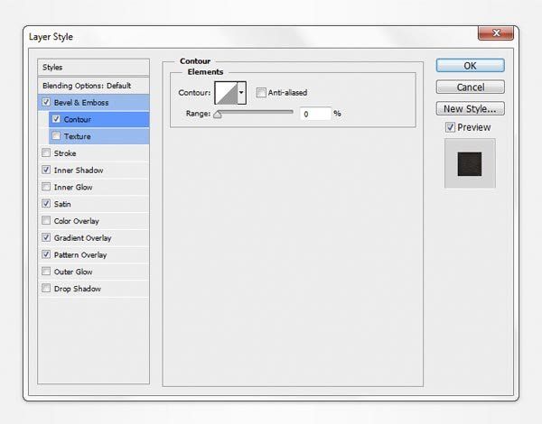Viewport: 542px width, 424px height.
Task: Enable the Stroke checkbox
Action: (46, 152)
